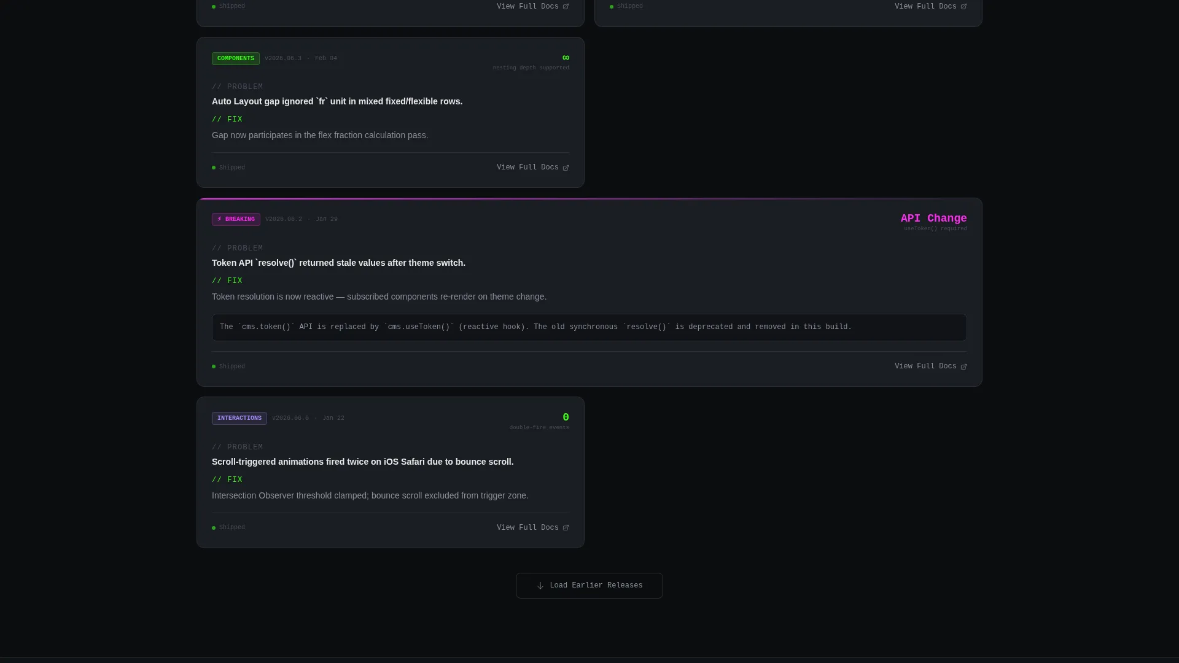This screenshot has width=1179, height=663.
Task: Click external-link icon in Auto Layout card
Action: click(x=566, y=168)
